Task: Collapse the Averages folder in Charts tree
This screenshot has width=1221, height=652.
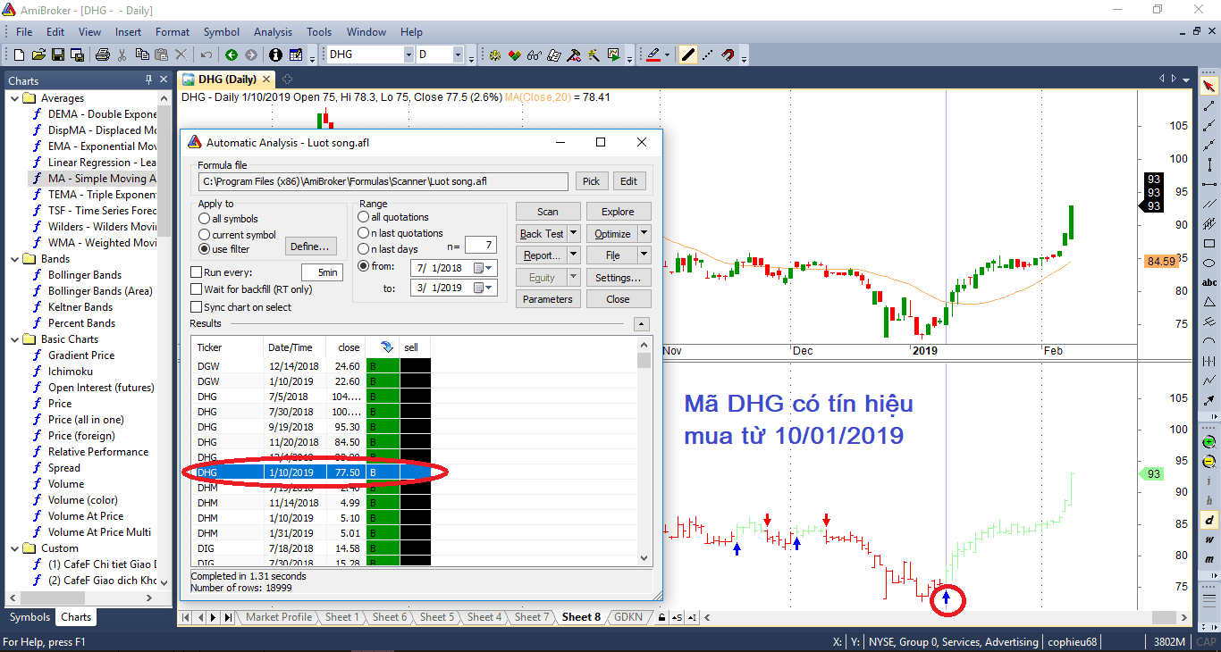Action: pos(14,98)
